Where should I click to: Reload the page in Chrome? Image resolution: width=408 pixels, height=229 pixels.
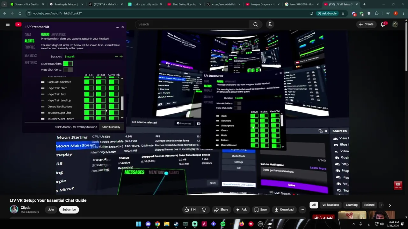tap(20, 13)
